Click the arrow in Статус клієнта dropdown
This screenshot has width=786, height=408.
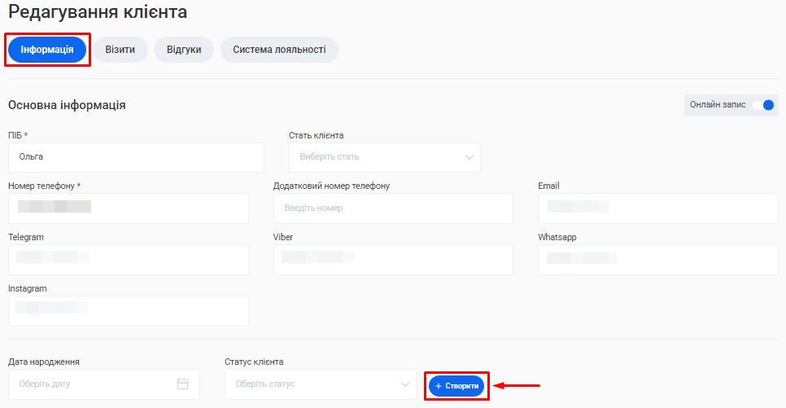point(405,384)
